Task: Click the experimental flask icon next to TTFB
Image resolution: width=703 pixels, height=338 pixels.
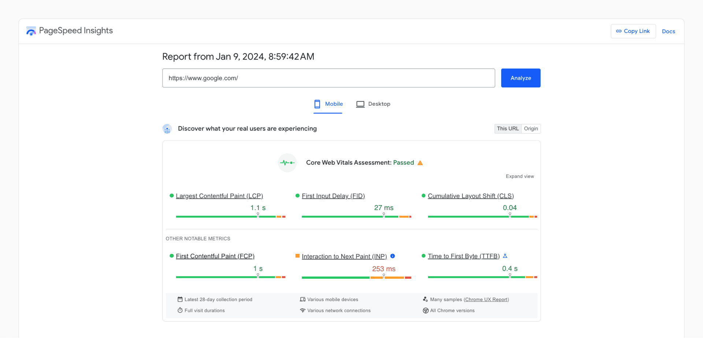Action: tap(506, 256)
